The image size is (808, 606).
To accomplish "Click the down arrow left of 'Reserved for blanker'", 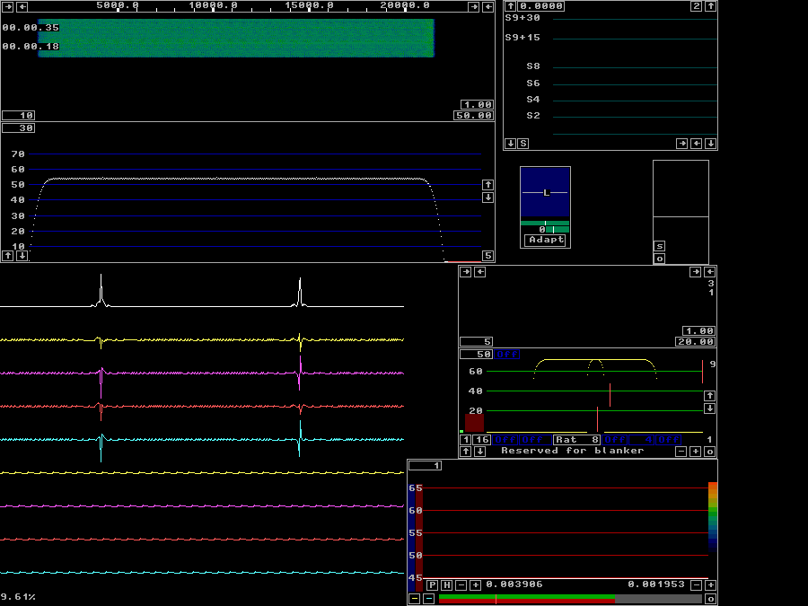I will 479,452.
